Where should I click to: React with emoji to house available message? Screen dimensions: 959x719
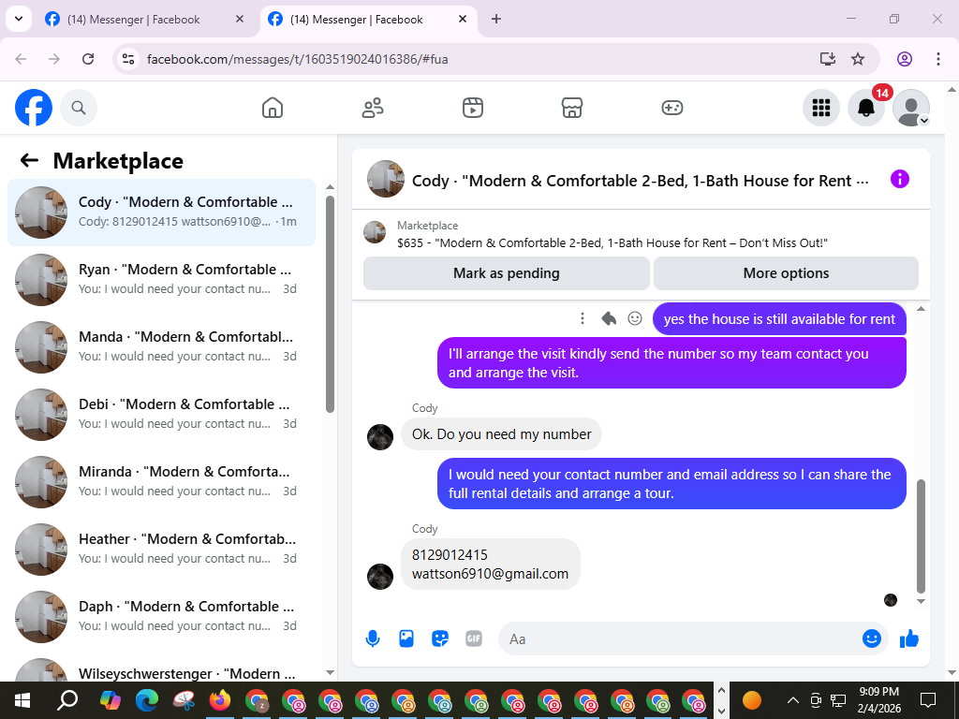pyautogui.click(x=635, y=318)
